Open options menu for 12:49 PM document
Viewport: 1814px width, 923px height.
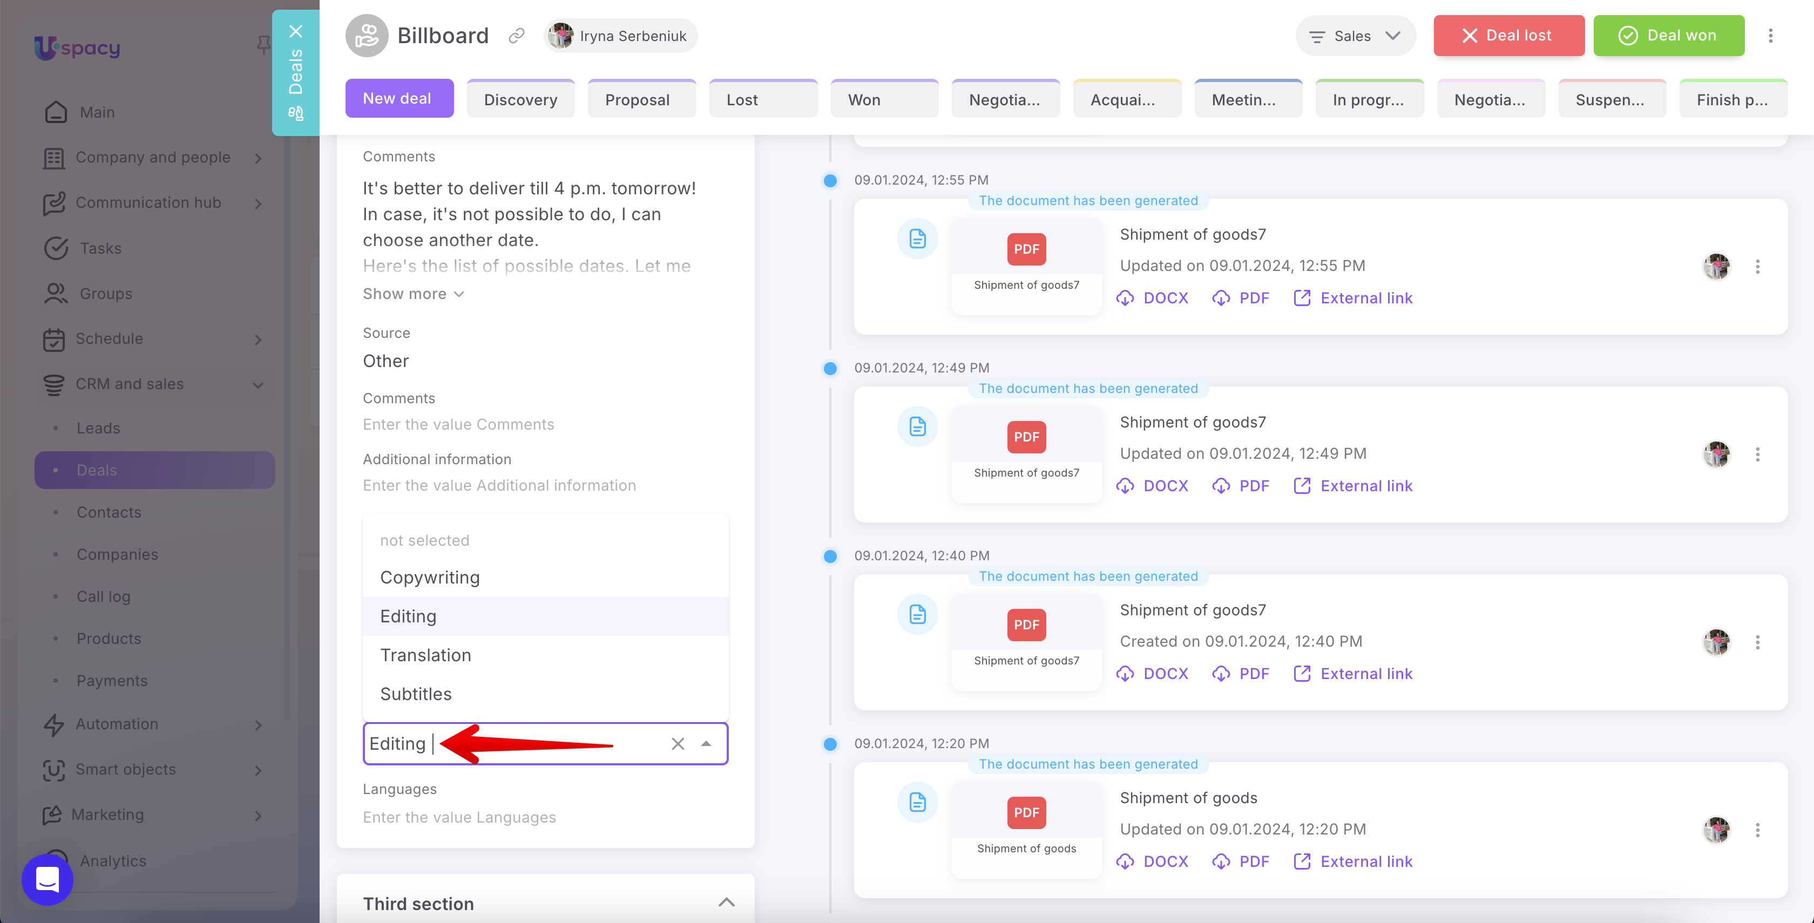pyautogui.click(x=1758, y=455)
